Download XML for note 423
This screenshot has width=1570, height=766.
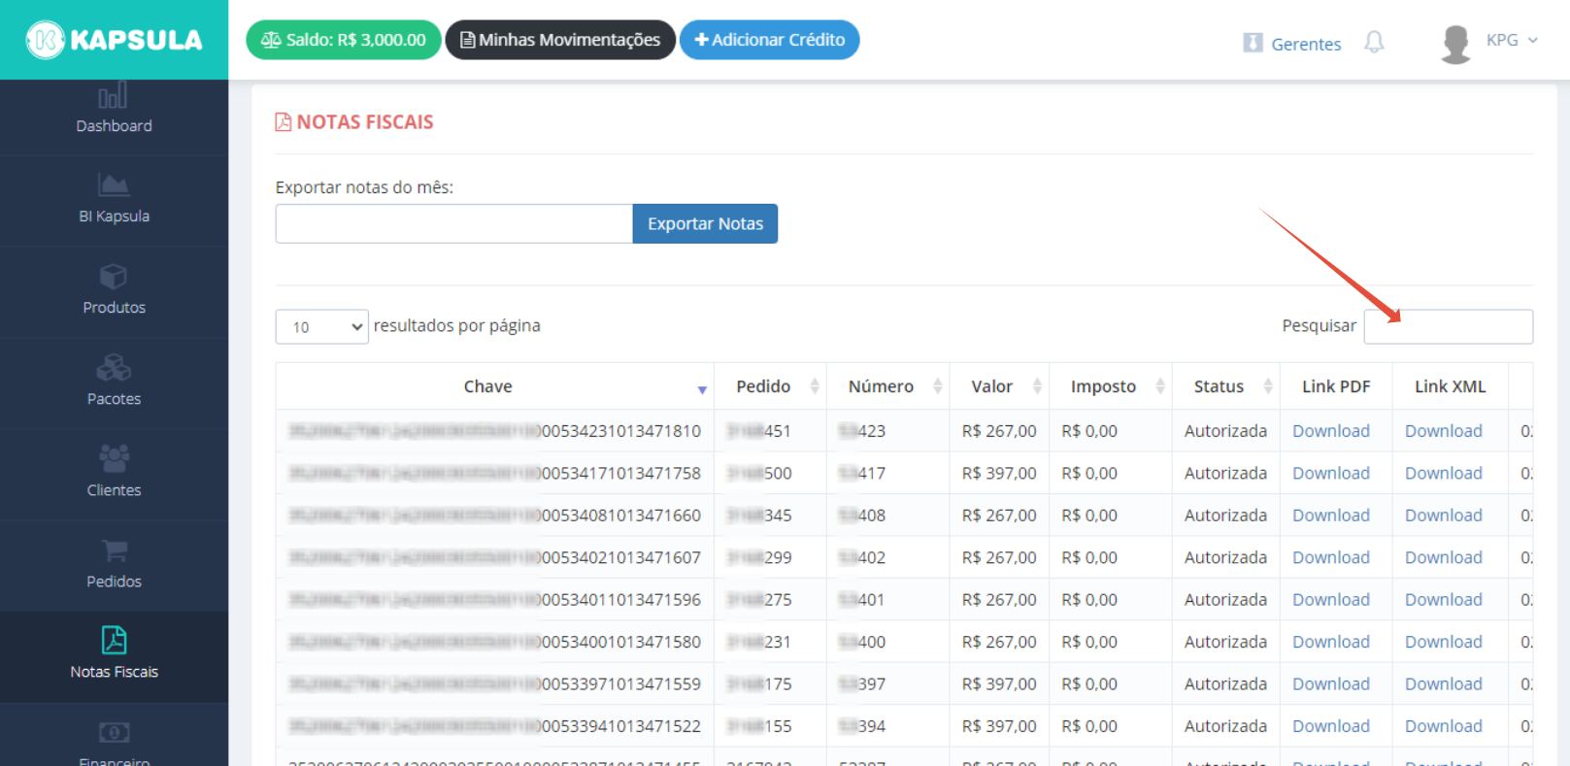point(1444,431)
